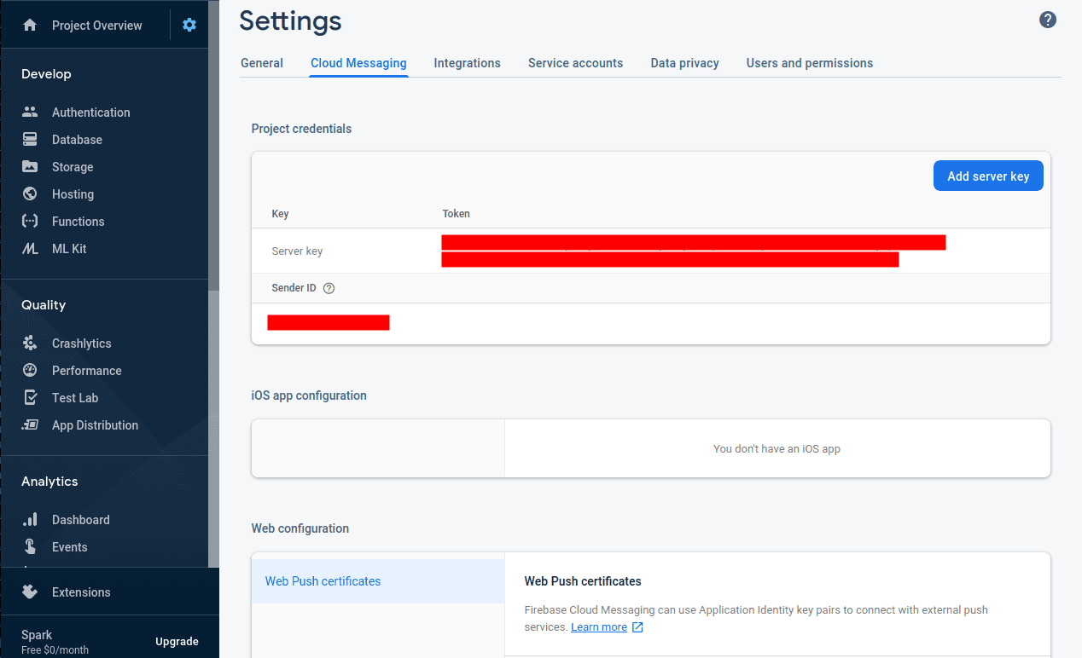This screenshot has height=658, width=1082.
Task: Click the Analytics section heading
Action: point(49,482)
